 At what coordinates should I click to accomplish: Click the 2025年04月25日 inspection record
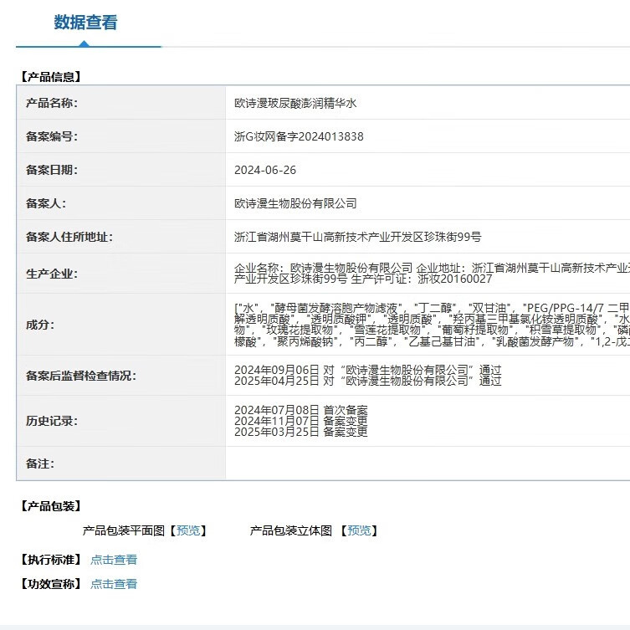367,381
